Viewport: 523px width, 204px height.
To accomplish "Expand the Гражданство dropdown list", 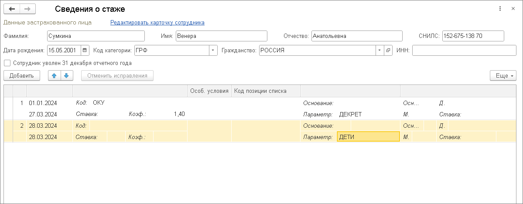I will [379, 50].
